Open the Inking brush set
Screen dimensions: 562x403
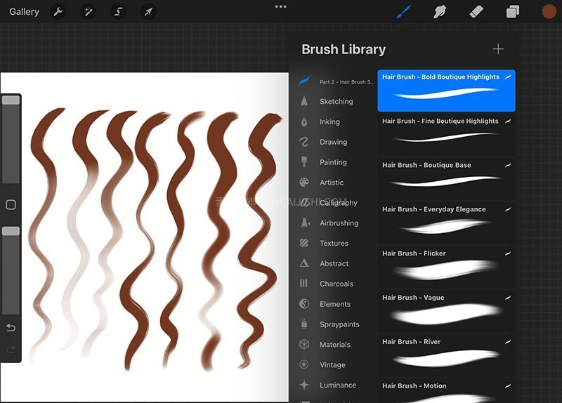click(x=336, y=121)
